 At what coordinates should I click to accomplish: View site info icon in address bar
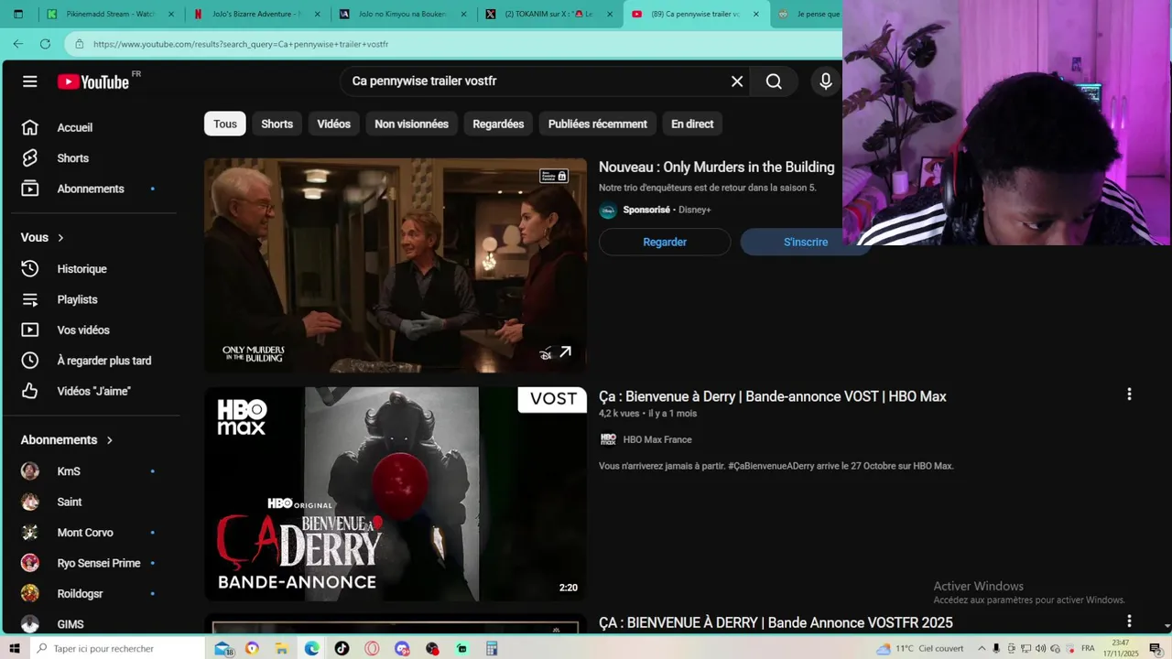pyautogui.click(x=80, y=44)
